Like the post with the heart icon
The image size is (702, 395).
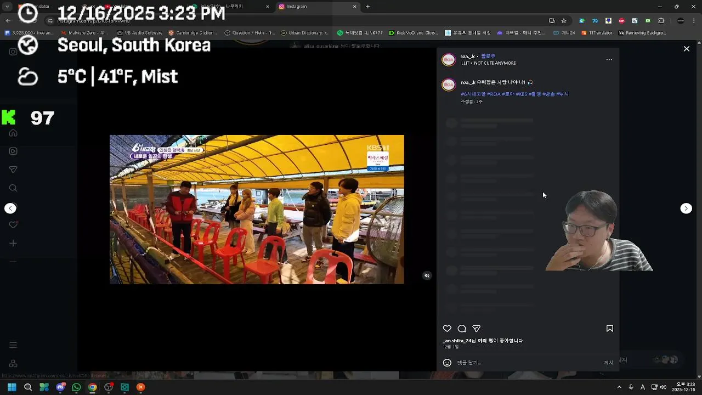[447, 329]
